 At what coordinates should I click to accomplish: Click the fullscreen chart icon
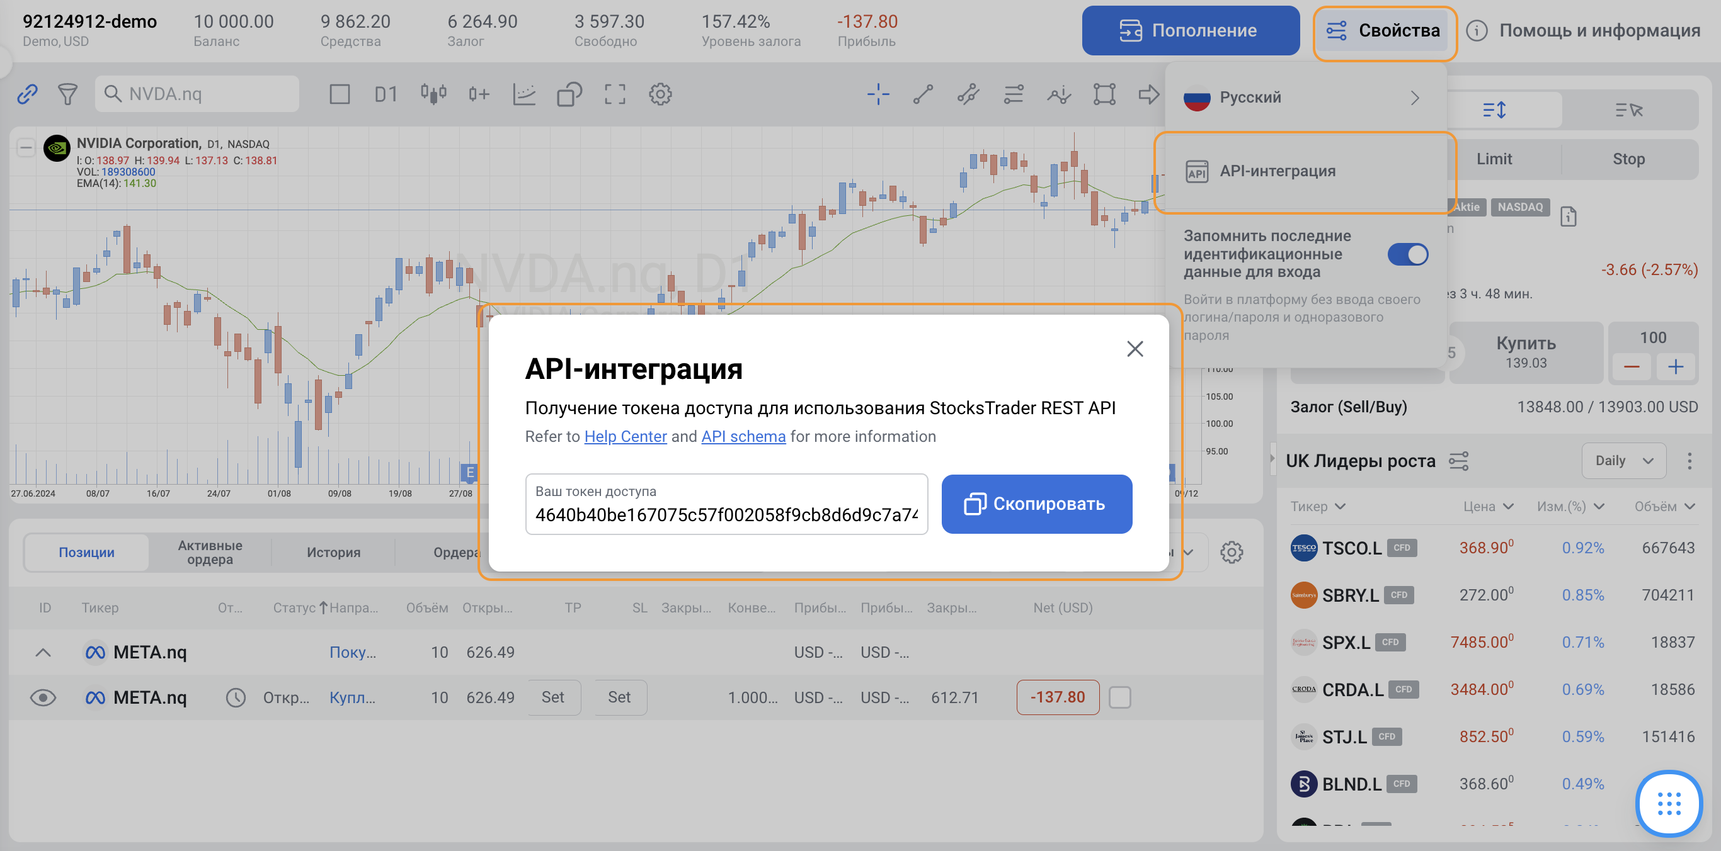pyautogui.click(x=615, y=94)
